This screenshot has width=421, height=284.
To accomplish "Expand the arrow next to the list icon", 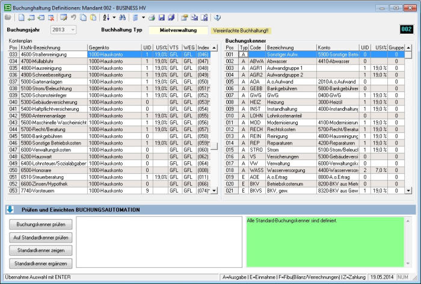I will [143, 17].
